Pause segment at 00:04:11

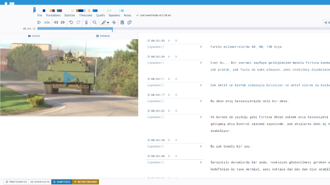click(x=176, y=79)
